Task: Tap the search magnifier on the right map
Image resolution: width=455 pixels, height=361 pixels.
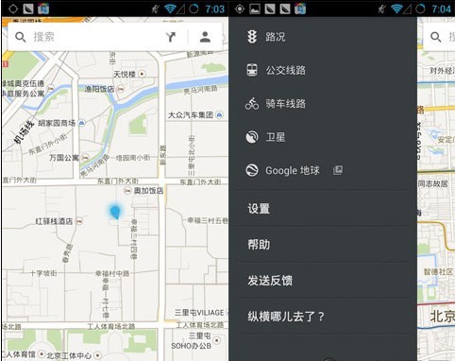Action: pyautogui.click(x=436, y=37)
